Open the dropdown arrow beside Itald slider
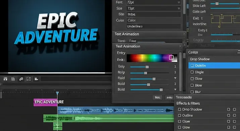This screenshot has height=131, width=240. pos(175,78)
